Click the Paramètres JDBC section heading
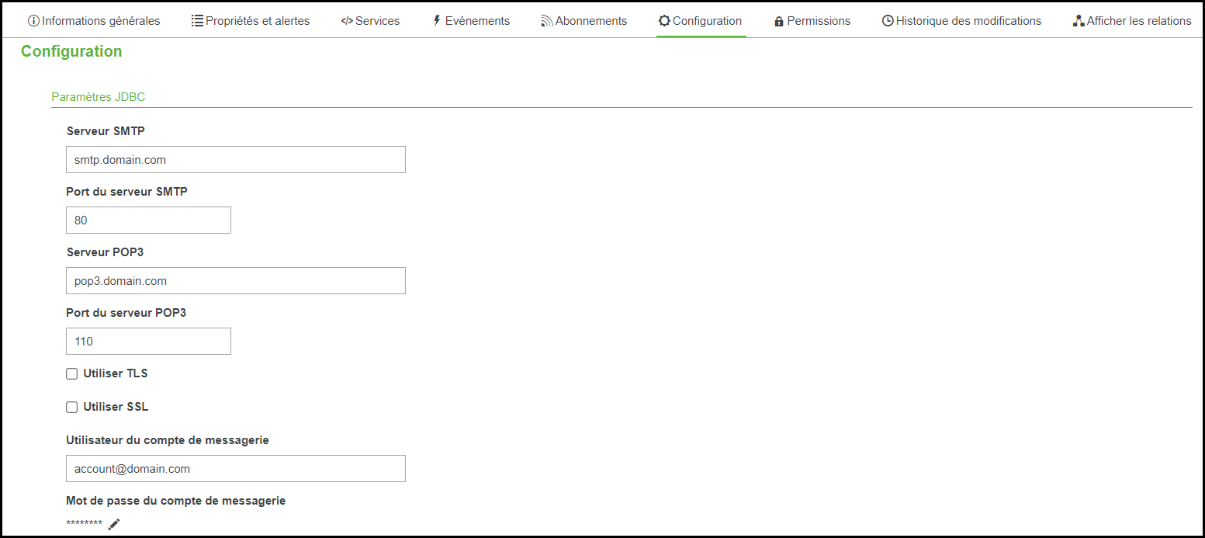This screenshot has height=538, width=1205. tap(98, 97)
